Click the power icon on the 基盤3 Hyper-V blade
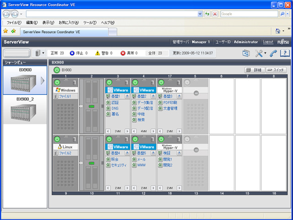 [x=161, y=82]
